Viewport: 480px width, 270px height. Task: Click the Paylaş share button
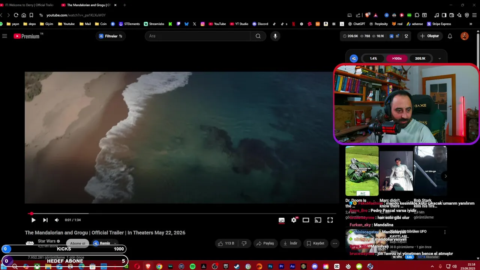click(265, 243)
